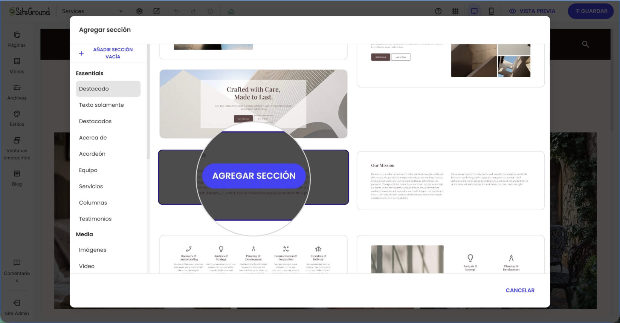The height and width of the screenshot is (323, 620).
Task: Click the search magnifier on the page
Action: (585, 44)
